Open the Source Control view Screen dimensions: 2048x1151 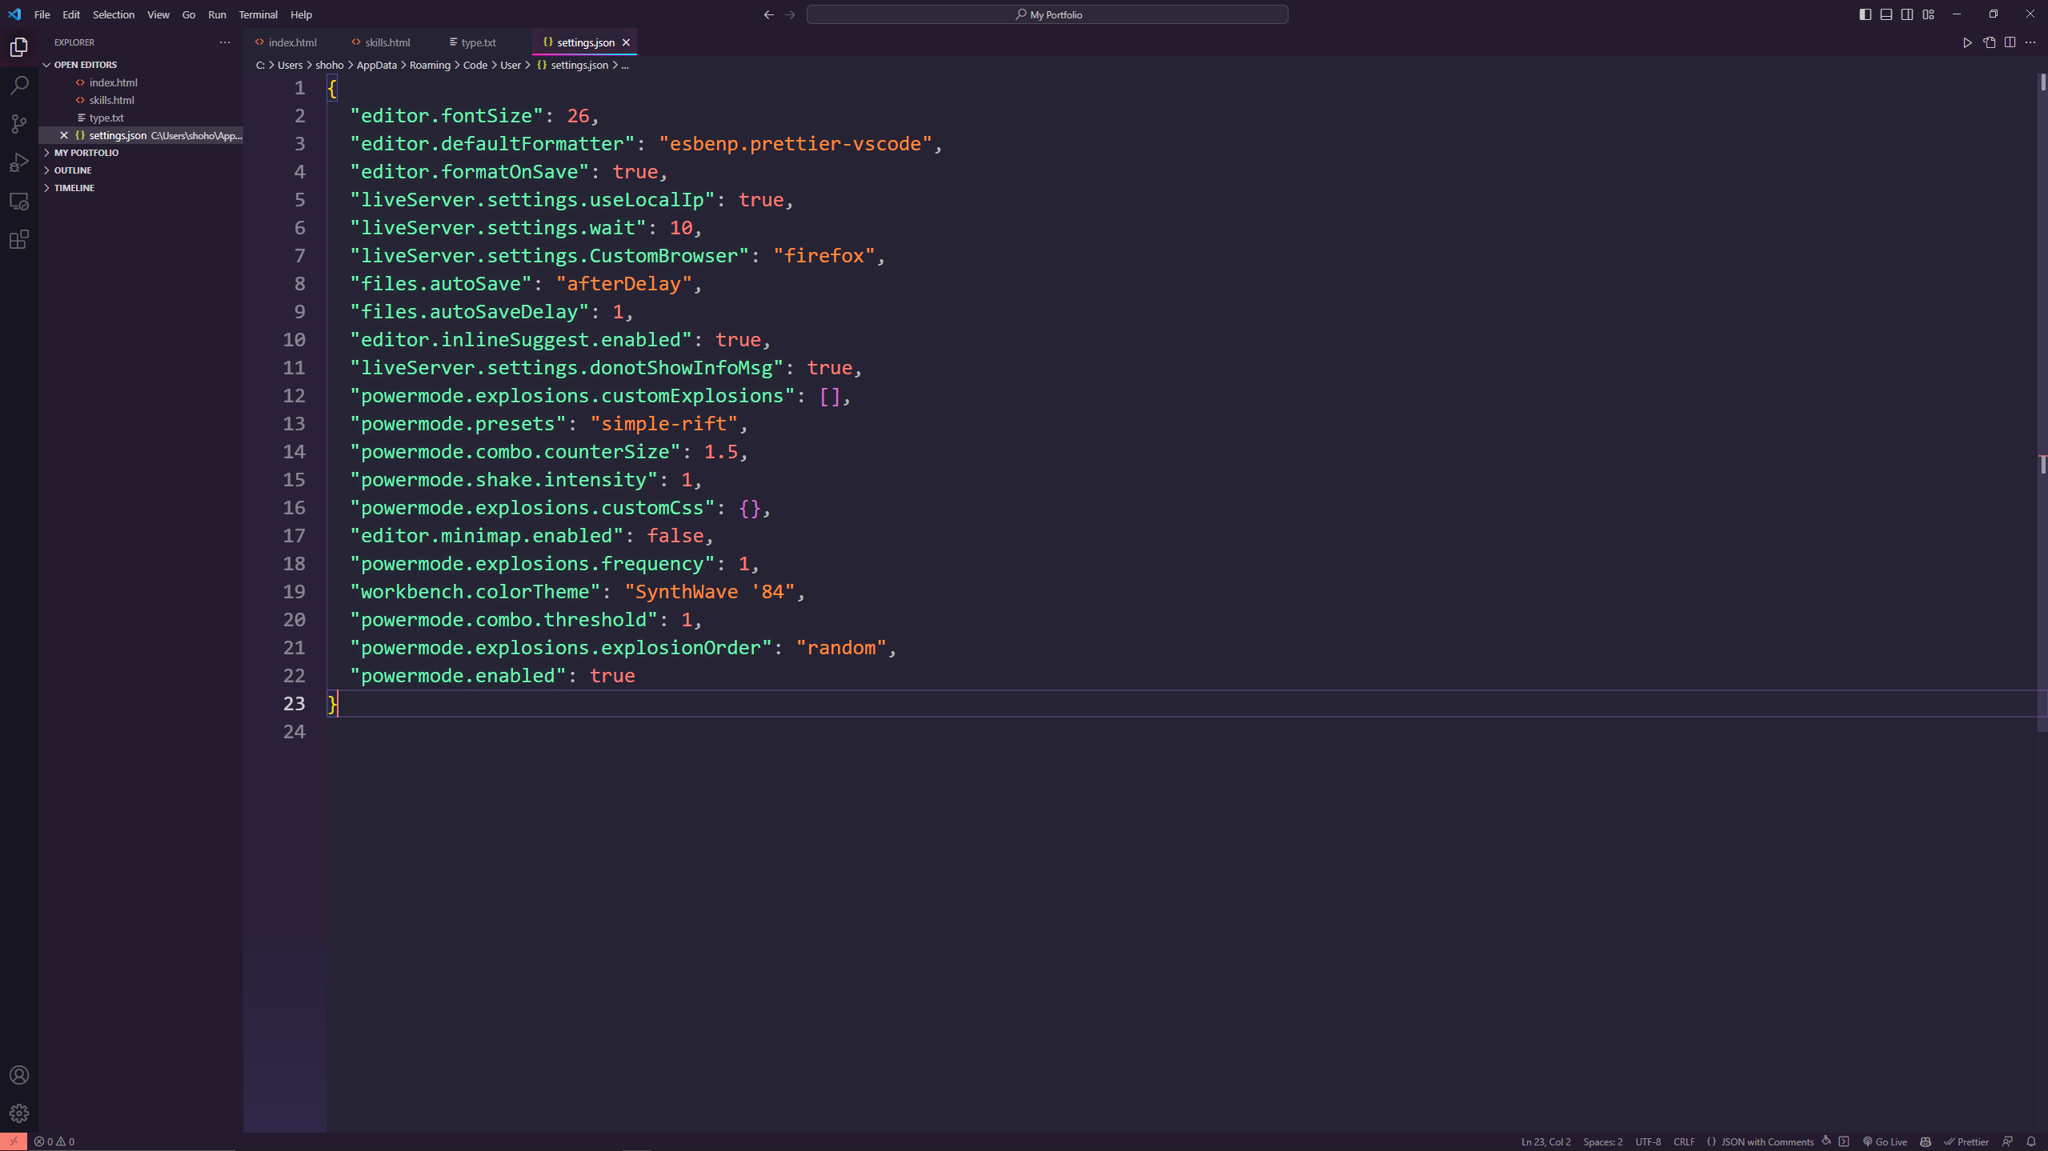point(18,124)
